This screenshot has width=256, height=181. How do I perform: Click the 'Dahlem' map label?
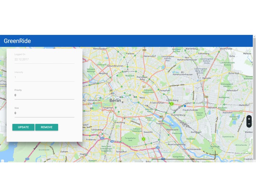[64, 152]
